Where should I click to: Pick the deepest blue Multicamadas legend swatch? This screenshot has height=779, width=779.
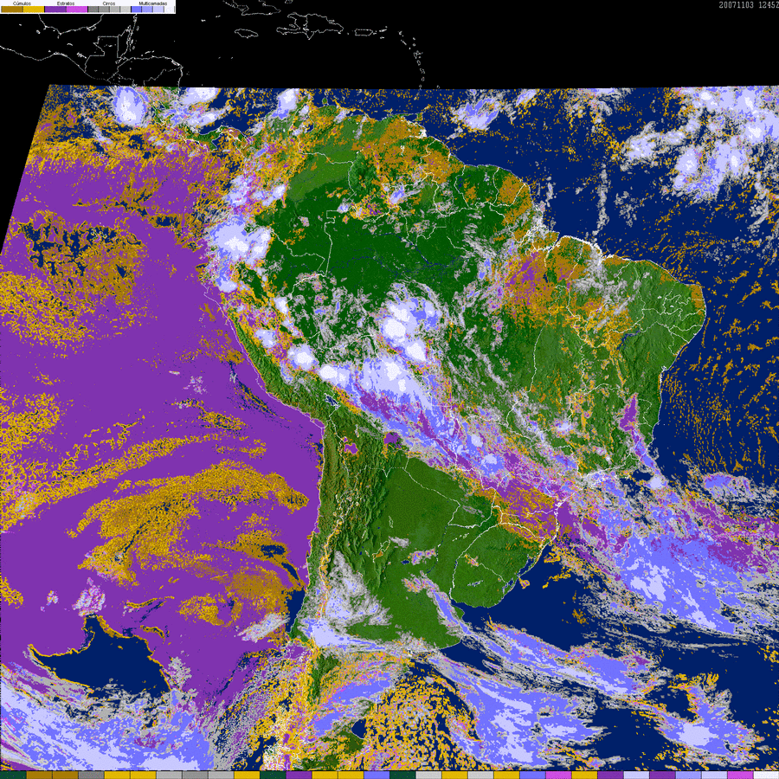tap(136, 10)
